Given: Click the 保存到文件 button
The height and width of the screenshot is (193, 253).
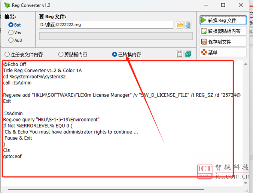Looking at the screenshot, I should tap(223, 41).
